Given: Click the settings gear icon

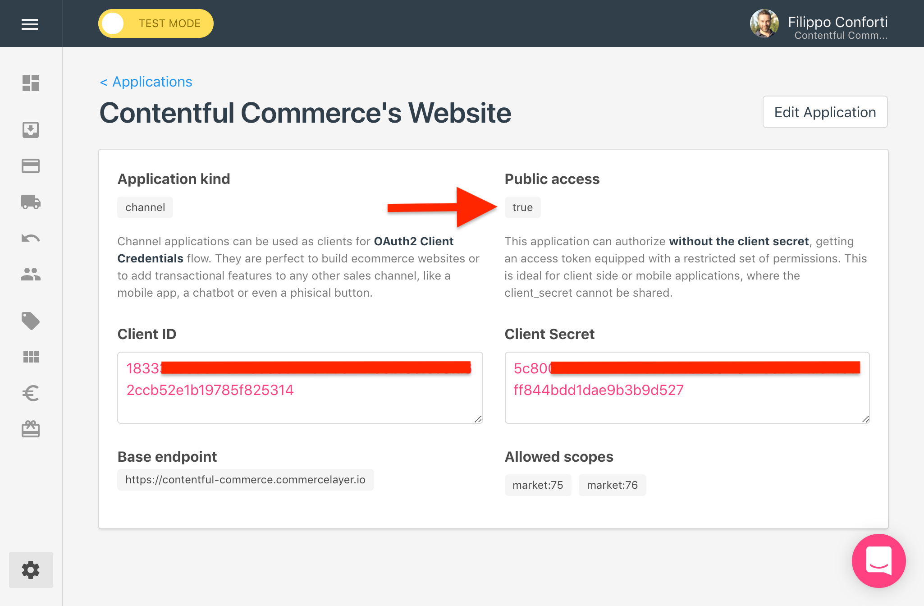Looking at the screenshot, I should [30, 570].
